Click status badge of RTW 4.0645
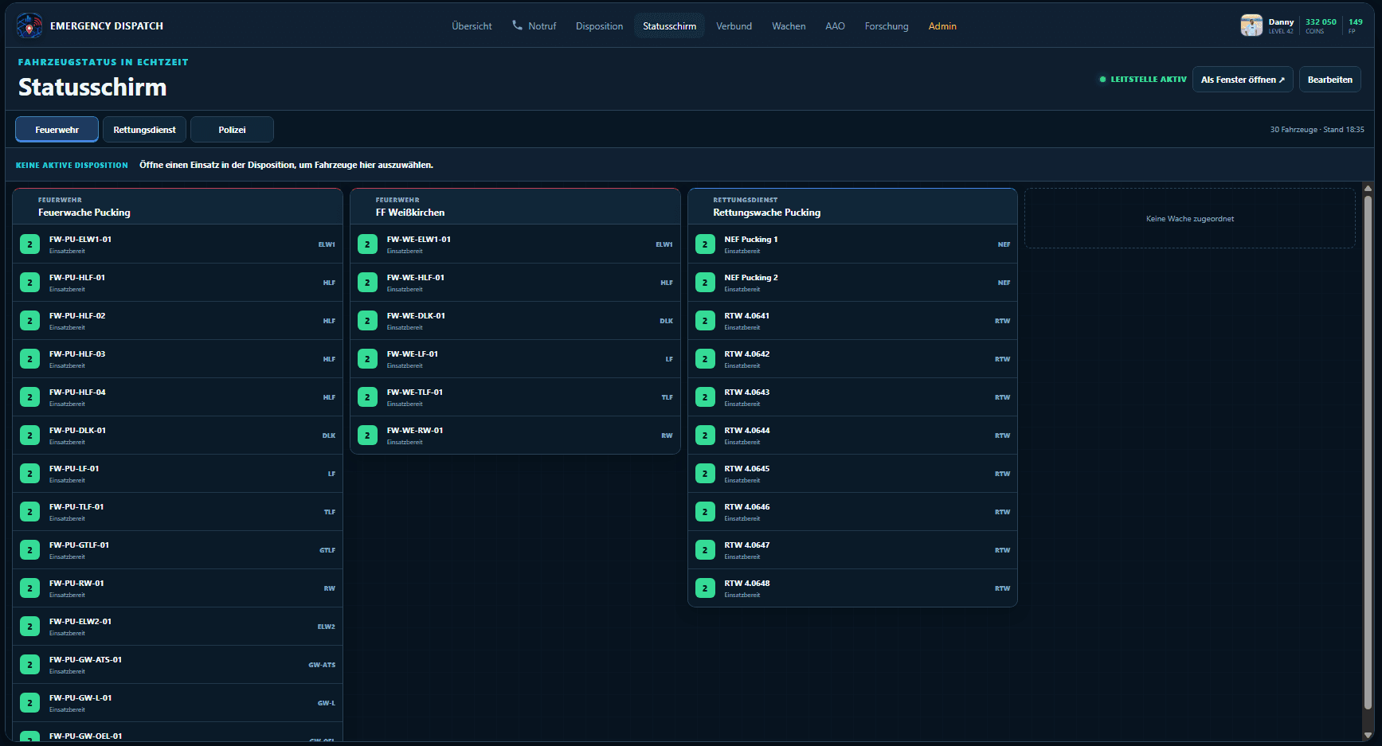 705,474
